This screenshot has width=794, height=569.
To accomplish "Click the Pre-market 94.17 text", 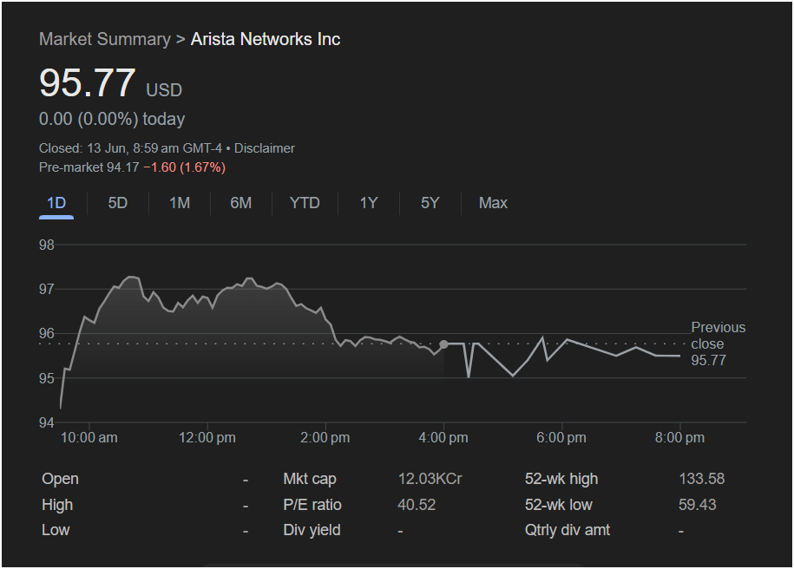I will [x=89, y=167].
